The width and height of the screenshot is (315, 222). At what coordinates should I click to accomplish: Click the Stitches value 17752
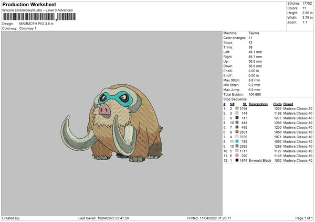(x=307, y=4)
